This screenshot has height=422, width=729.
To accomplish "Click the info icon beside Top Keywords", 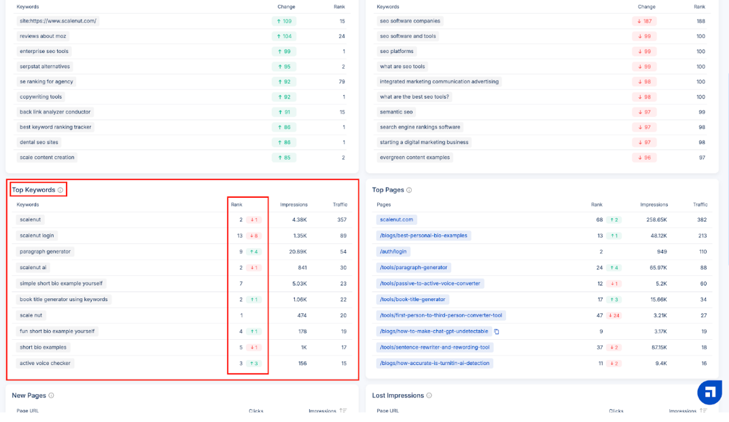I will [x=60, y=190].
